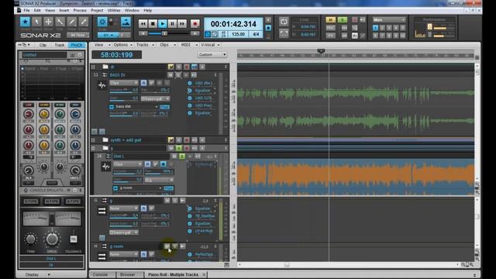Image resolution: width=496 pixels, height=279 pixels.
Task: Mute the g room bus
Action: 167,246
